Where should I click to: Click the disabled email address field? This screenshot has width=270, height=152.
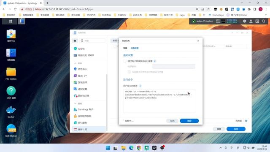coord(174,66)
